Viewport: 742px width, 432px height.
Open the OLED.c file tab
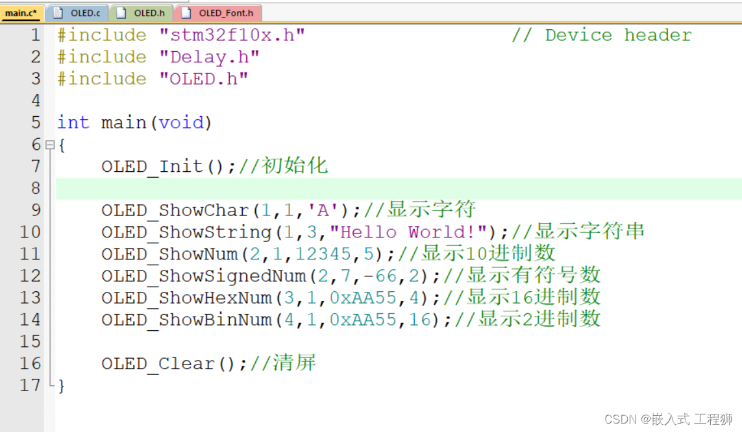click(77, 13)
